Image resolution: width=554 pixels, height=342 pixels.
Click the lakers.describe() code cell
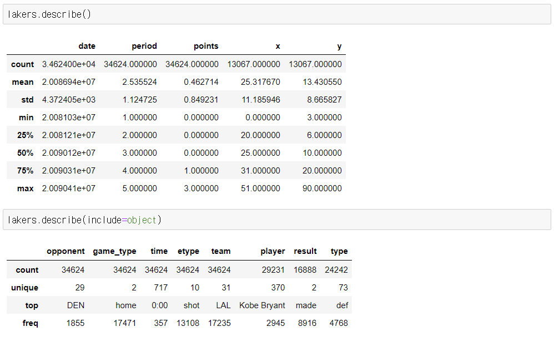coord(277,14)
